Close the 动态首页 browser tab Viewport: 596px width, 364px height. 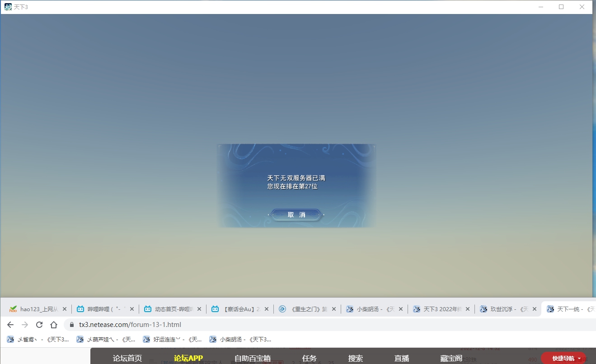pos(199,309)
